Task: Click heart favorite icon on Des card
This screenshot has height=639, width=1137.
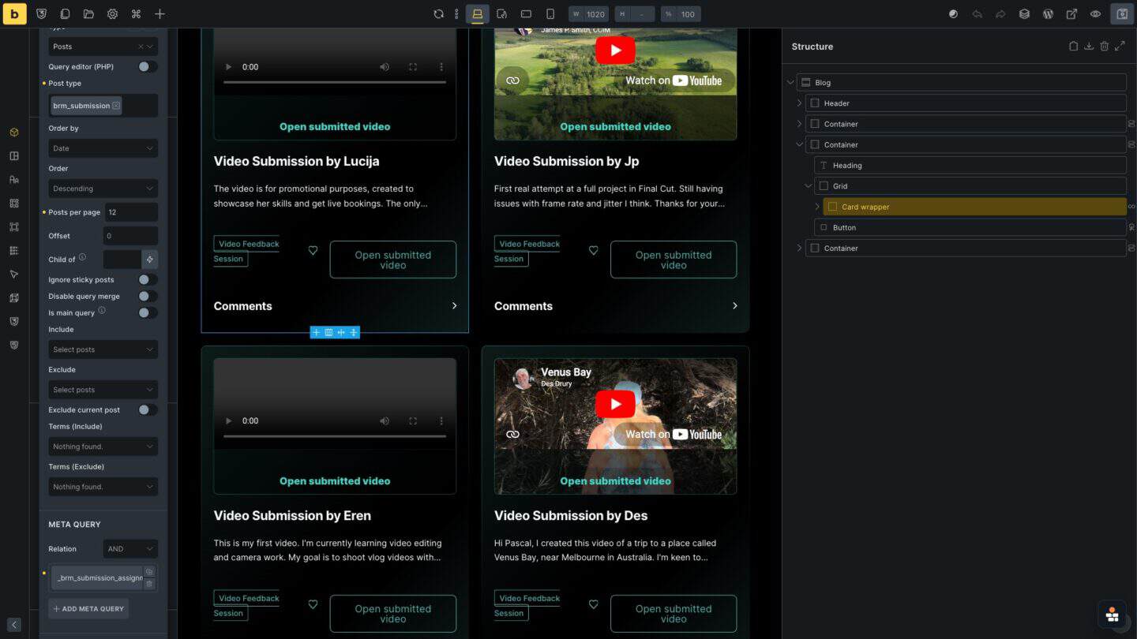Action: pos(593,605)
